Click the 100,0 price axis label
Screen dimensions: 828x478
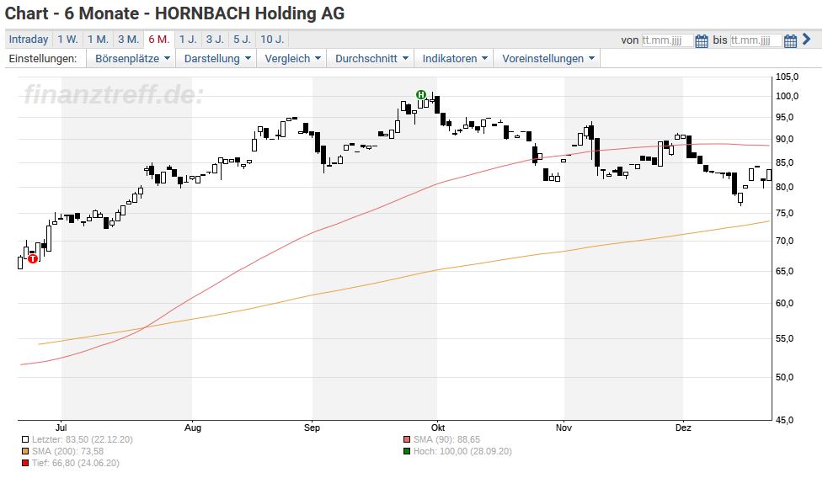(x=787, y=96)
